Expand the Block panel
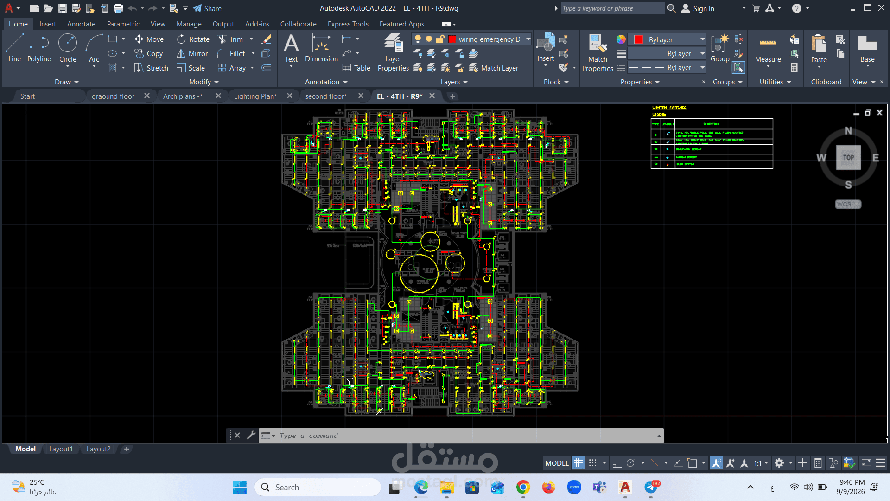 556,82
